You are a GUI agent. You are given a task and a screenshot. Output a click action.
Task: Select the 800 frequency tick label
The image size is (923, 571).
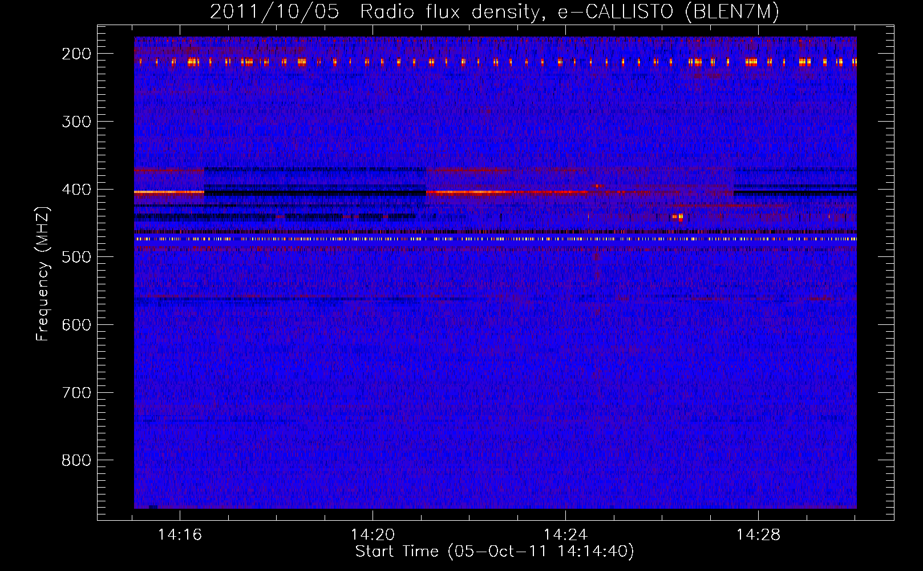pyautogui.click(x=76, y=460)
